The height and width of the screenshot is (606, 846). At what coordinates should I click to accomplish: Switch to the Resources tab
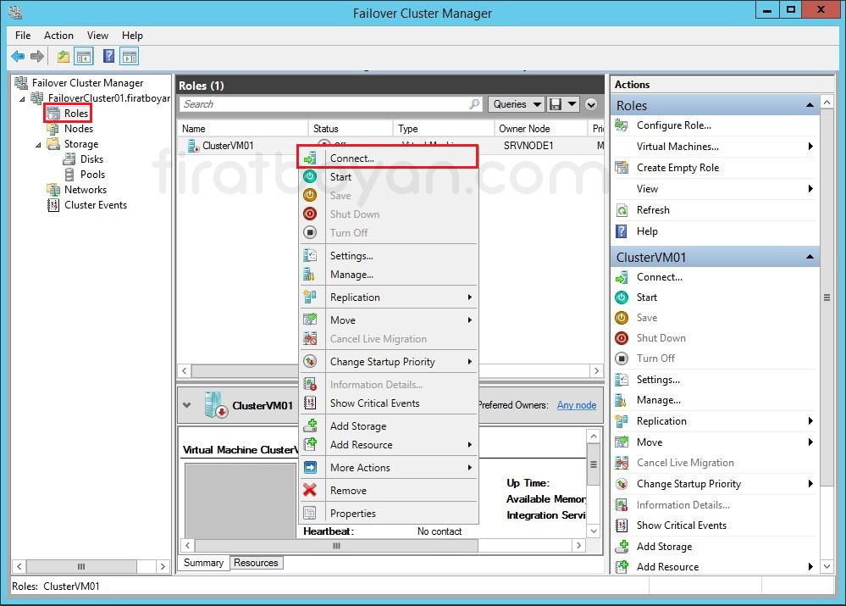pos(256,563)
